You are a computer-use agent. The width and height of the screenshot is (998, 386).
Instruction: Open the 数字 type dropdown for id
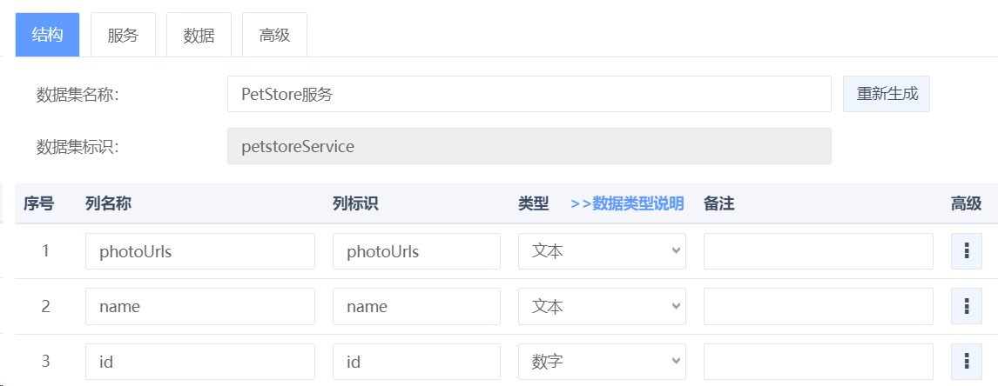point(602,361)
